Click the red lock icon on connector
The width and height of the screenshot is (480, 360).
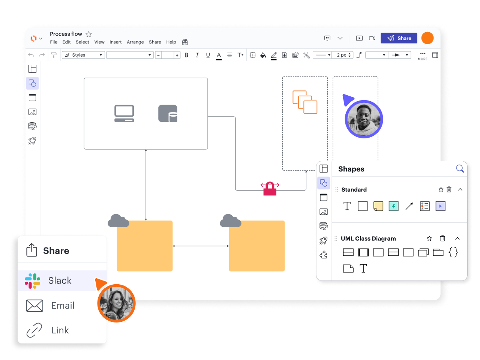(270, 189)
